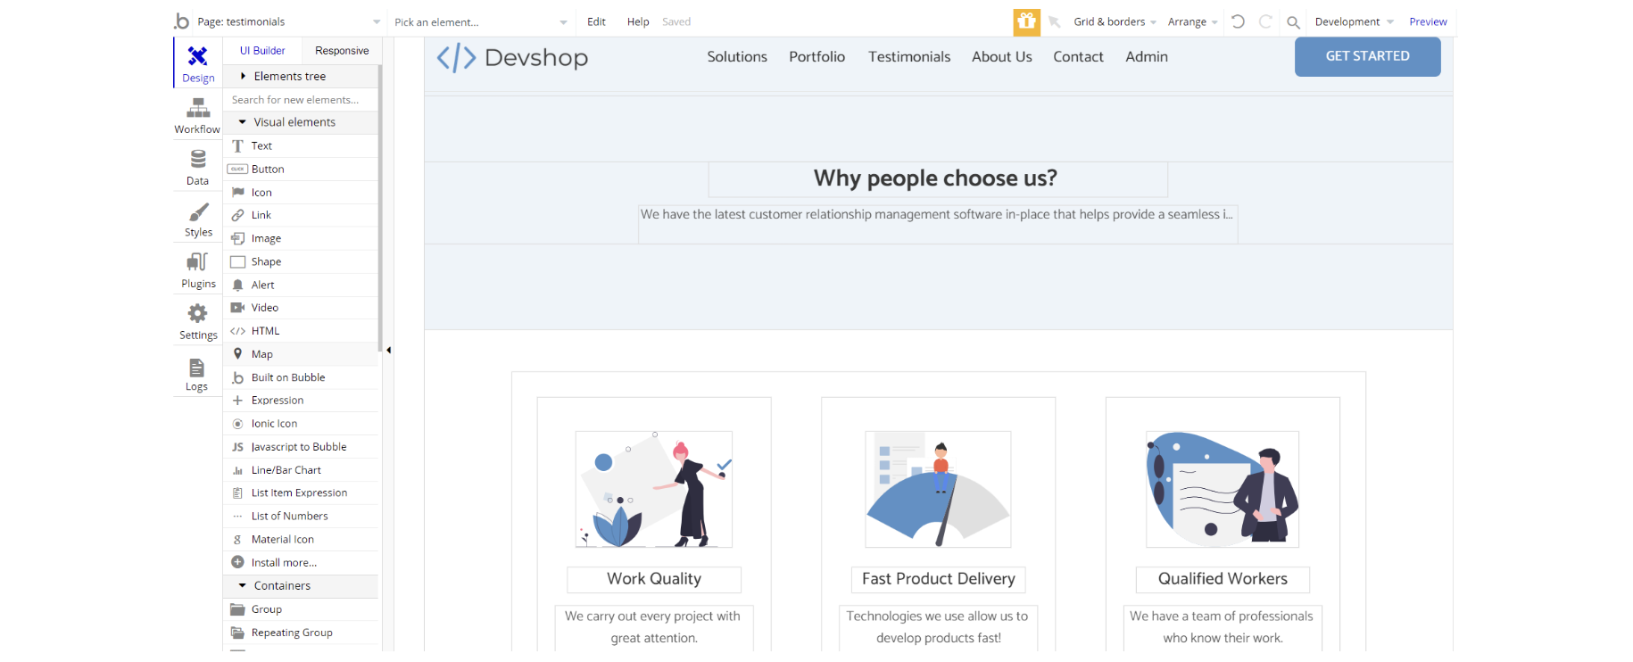This screenshot has width=1633, height=662.
Task: Open the Plugins section
Action: (197, 269)
